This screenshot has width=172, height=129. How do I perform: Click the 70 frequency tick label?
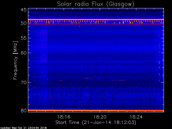coord(24,83)
